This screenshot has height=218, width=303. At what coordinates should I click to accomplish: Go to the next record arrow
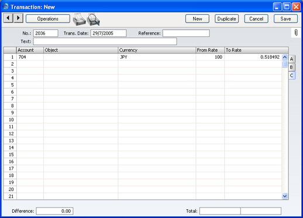[x=18, y=18]
